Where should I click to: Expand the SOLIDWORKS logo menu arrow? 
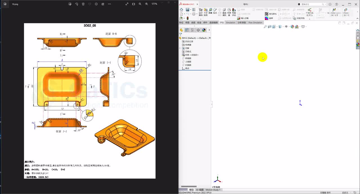point(197,4)
